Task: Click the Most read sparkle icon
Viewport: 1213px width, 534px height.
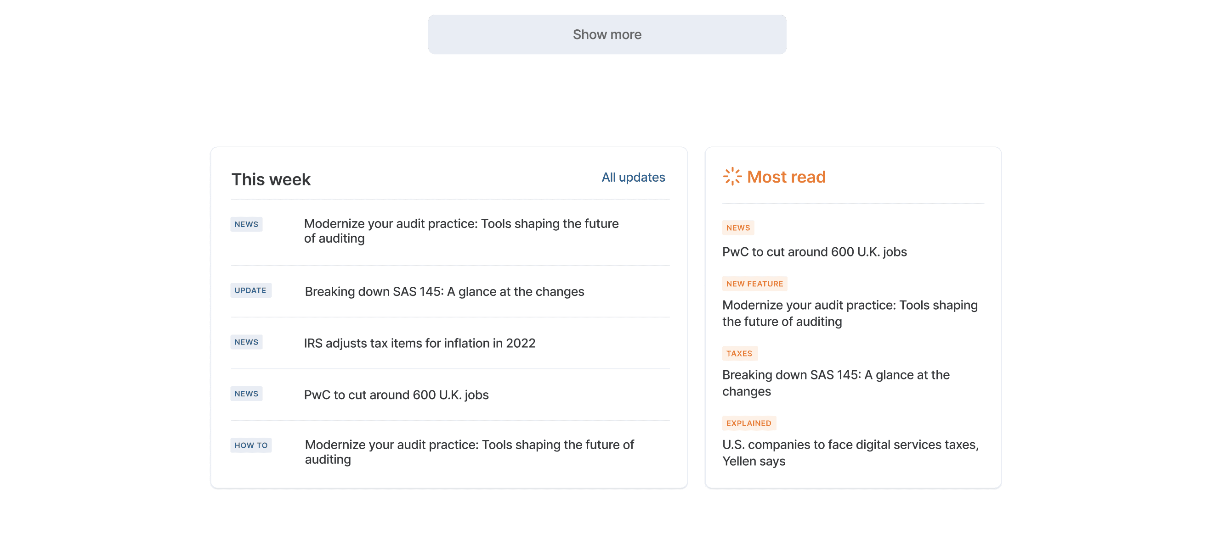Action: (732, 177)
